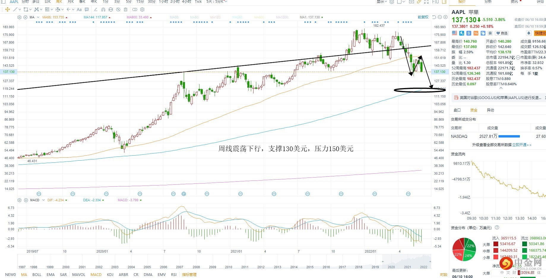Toggle 自选 watchlist heart button
Screen dimensions: 546x278
[x=502, y=33]
